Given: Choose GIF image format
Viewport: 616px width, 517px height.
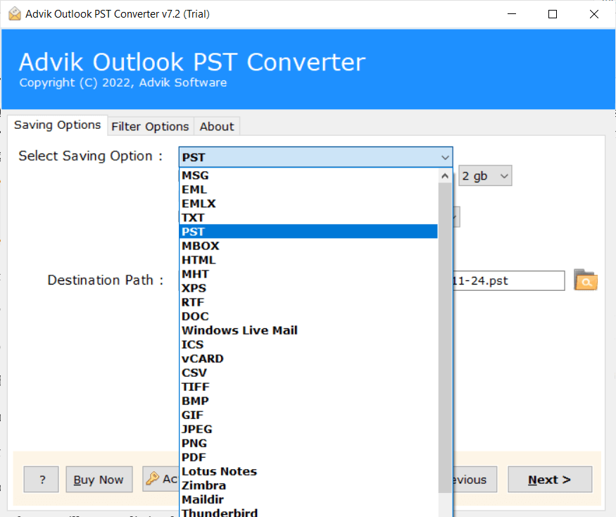Looking at the screenshot, I should point(308,415).
